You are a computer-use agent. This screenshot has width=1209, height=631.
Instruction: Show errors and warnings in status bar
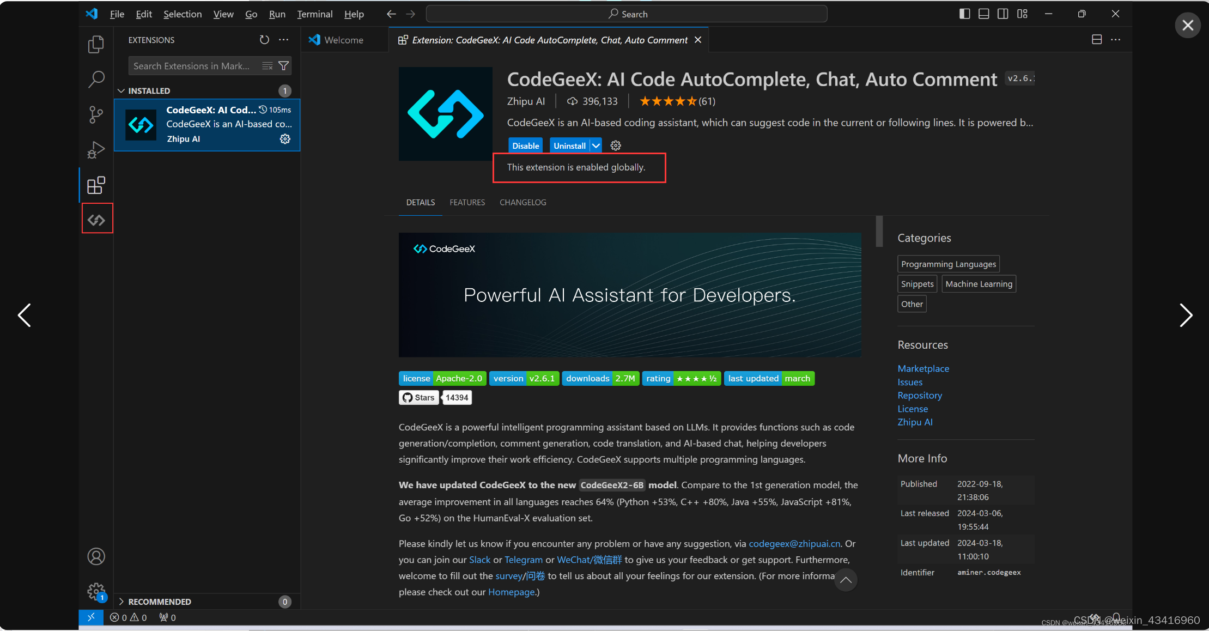(129, 617)
